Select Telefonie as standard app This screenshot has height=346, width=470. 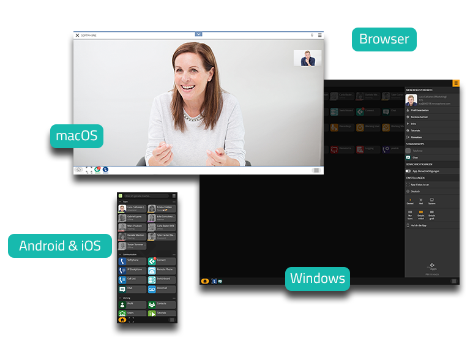(432, 151)
